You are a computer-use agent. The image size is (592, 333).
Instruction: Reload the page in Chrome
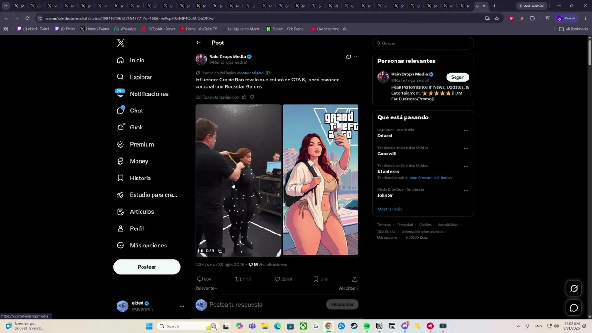tap(27, 18)
